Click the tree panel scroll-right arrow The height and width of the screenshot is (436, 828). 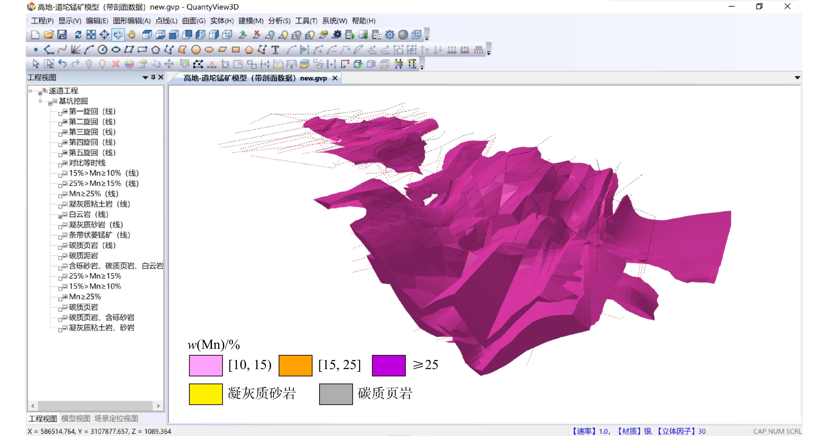(158, 406)
